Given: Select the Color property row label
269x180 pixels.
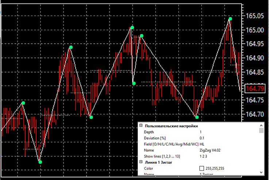Looking at the screenshot, I should 149,168.
